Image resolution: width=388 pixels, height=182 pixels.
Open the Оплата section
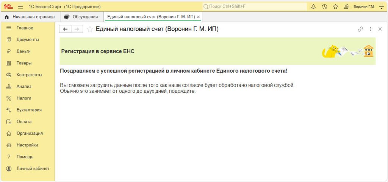pos(28,121)
